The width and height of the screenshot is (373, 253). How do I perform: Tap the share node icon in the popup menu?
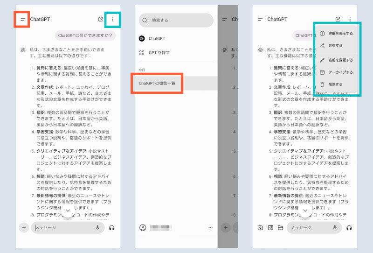point(322,45)
